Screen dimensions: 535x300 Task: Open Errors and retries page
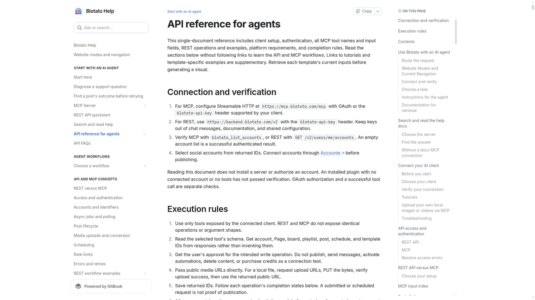[89, 264]
